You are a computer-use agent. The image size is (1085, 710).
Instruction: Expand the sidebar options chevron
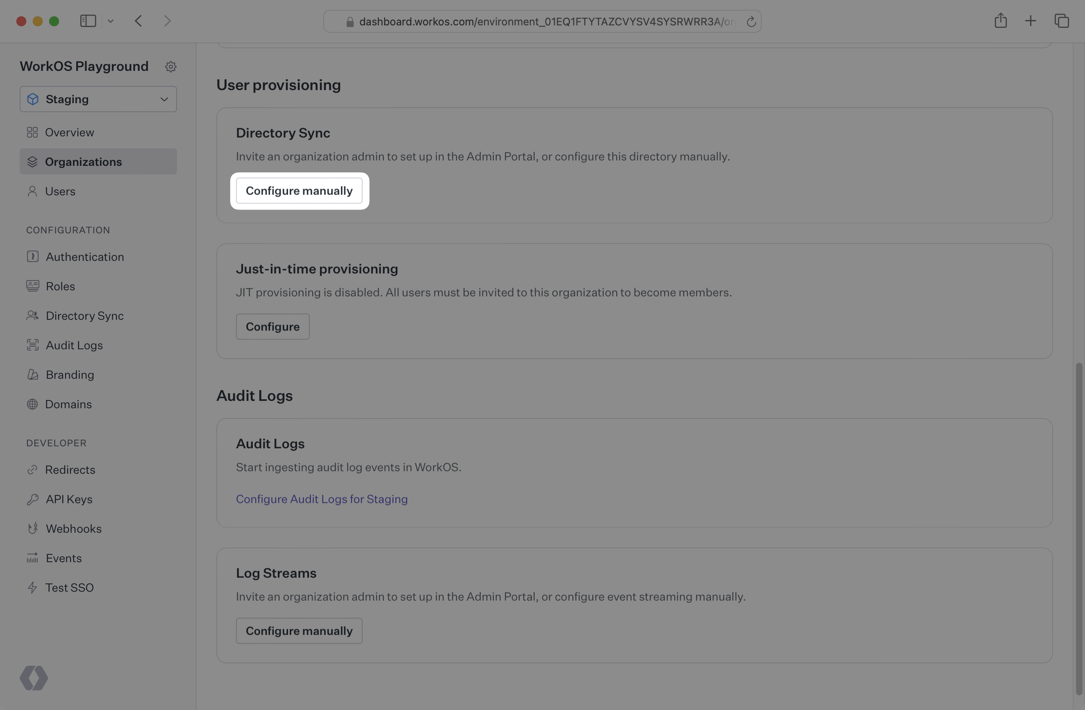[110, 21]
